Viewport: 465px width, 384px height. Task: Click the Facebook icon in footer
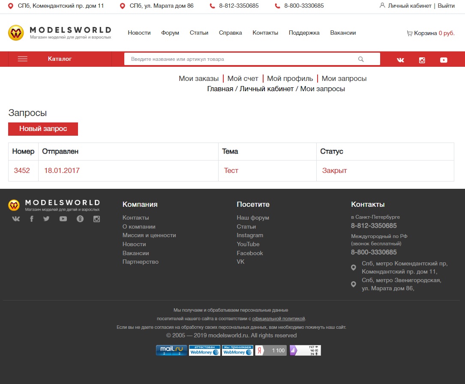pyautogui.click(x=31, y=219)
